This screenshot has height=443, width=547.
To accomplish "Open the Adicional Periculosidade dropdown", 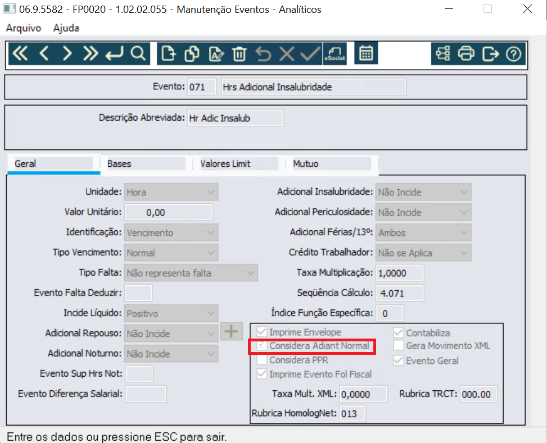I will click(423, 212).
